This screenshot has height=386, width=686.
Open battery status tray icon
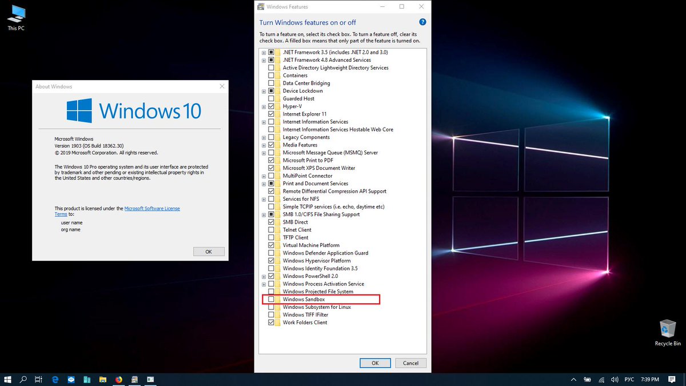click(588, 379)
